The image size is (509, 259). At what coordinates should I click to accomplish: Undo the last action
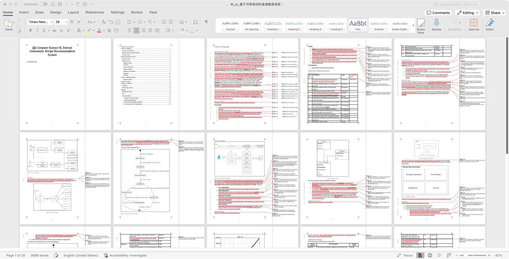click(67, 4)
